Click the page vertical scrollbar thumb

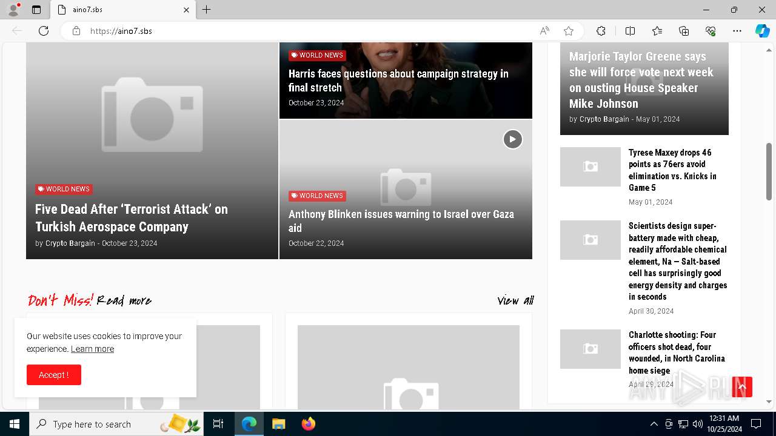[x=769, y=171]
